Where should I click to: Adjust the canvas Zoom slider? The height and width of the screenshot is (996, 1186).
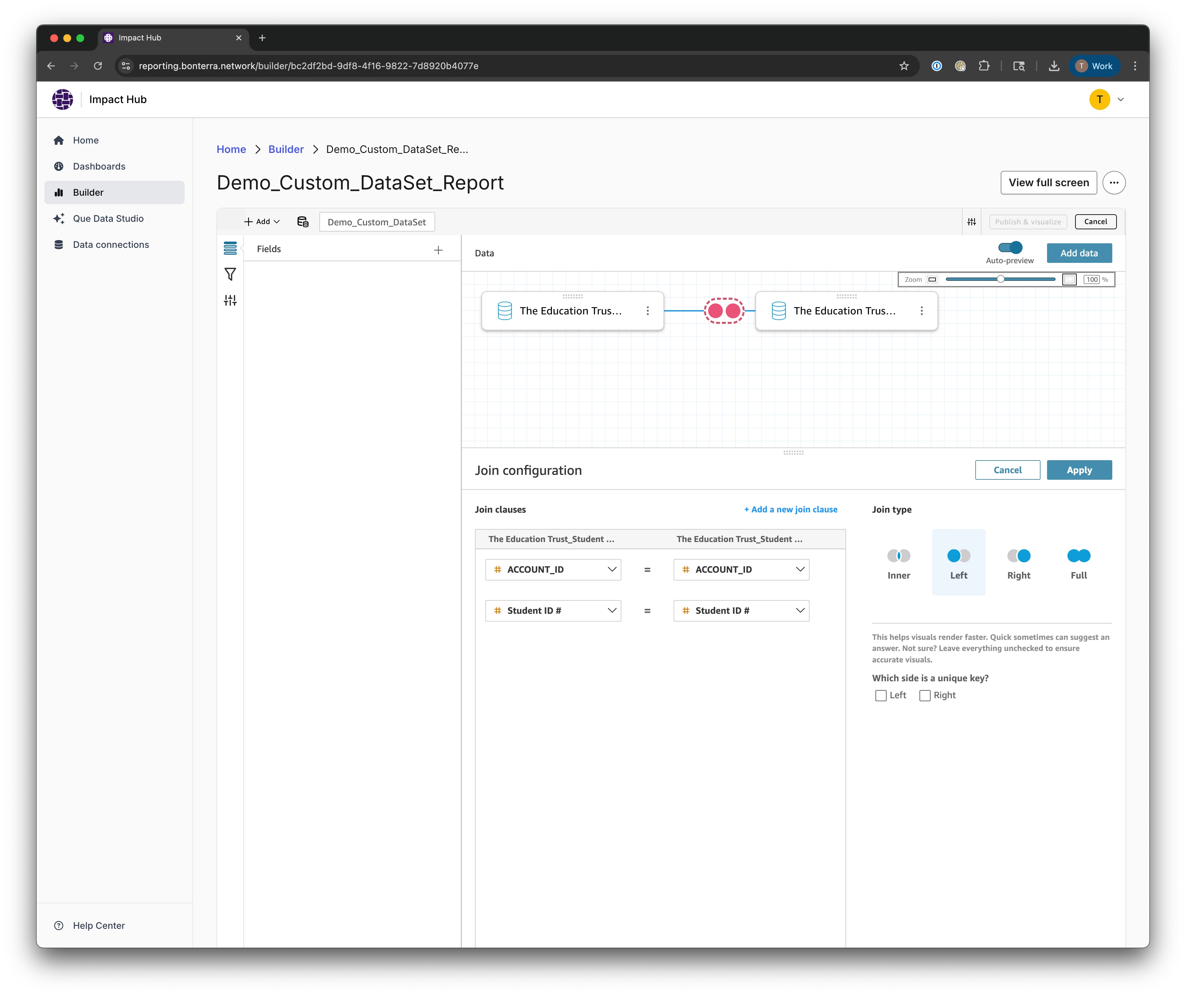coord(1000,279)
